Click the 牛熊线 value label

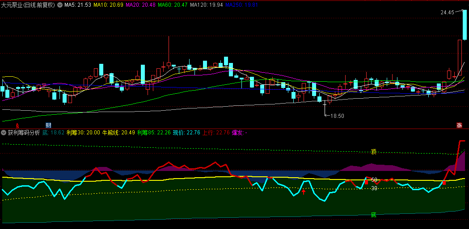click(x=118, y=133)
